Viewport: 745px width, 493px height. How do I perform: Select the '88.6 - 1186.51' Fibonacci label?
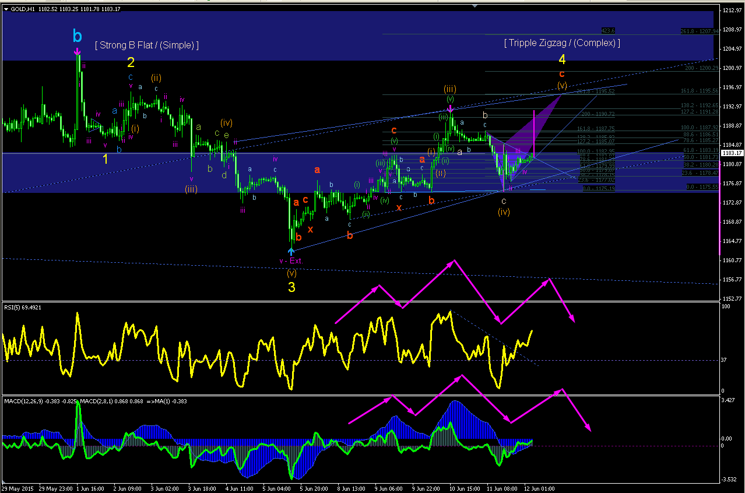(701, 134)
